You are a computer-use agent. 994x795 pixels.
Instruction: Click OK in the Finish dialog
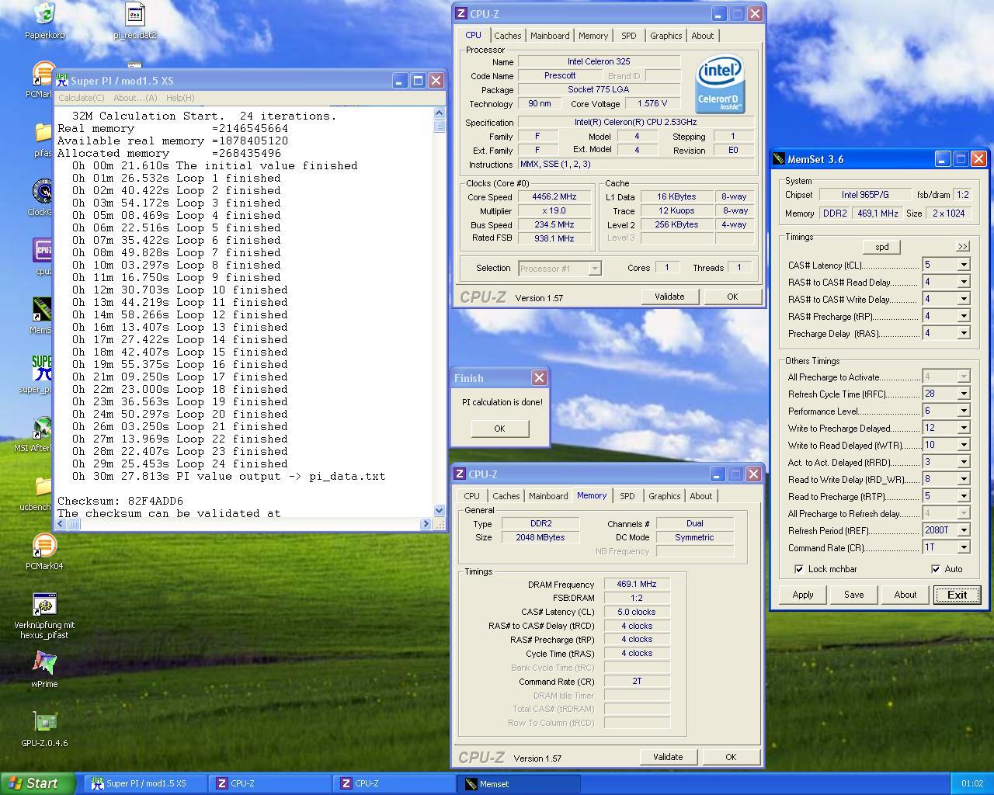[x=499, y=429]
